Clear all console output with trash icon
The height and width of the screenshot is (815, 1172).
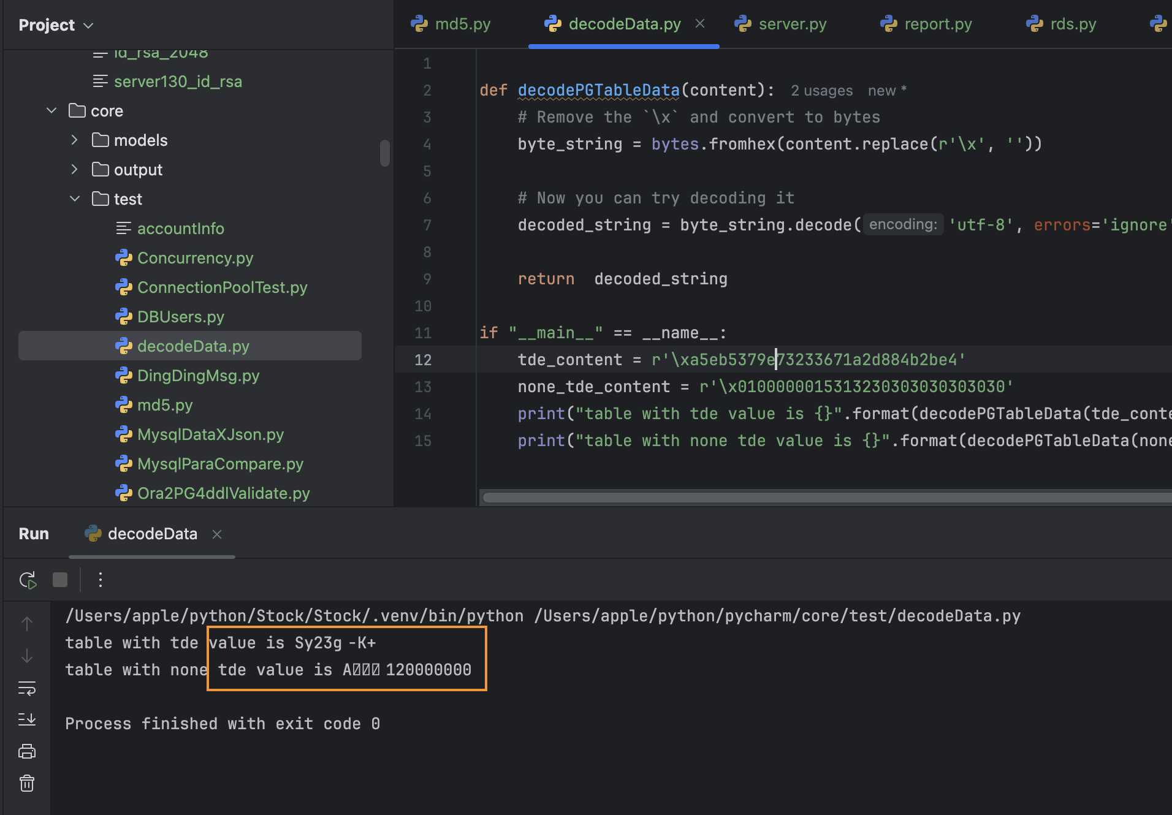pyautogui.click(x=27, y=783)
